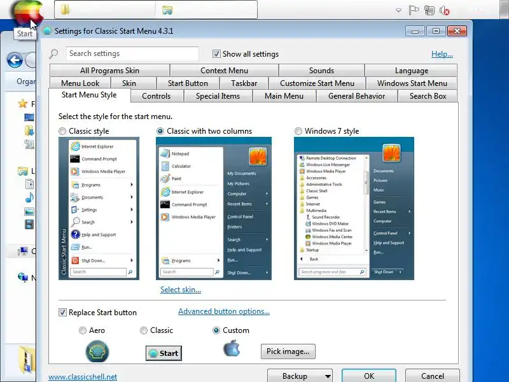Toggle the Show all settings checkbox
The width and height of the screenshot is (509, 382).
point(216,53)
